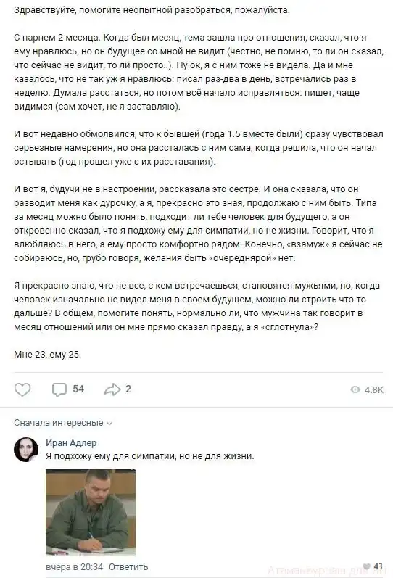
Task: Open Иран Адлер's avatar picture
Action: (26, 450)
